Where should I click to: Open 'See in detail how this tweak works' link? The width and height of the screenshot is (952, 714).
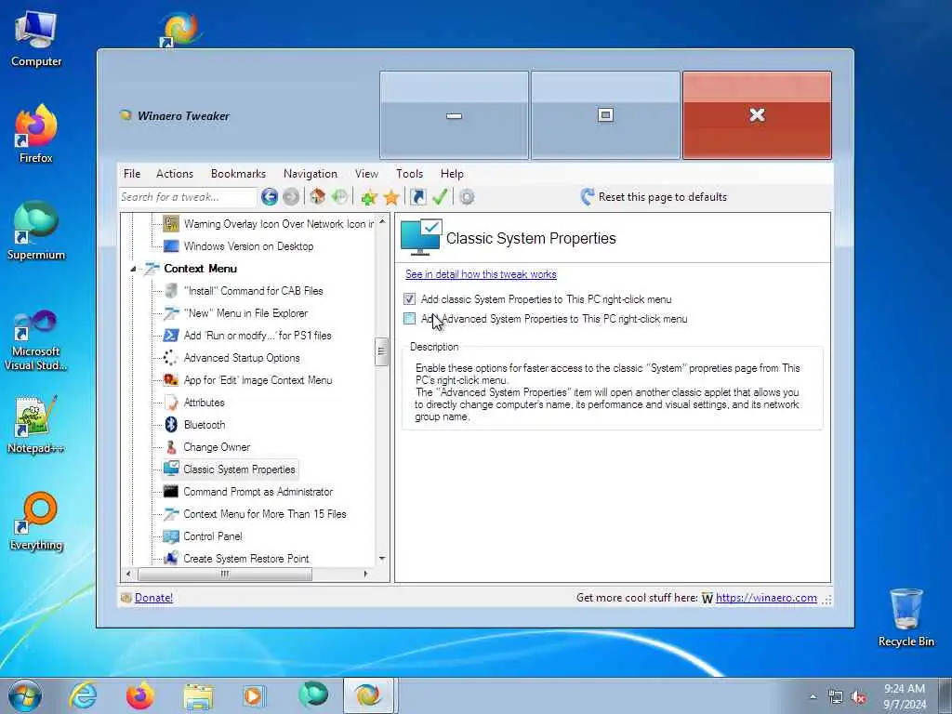coord(481,274)
